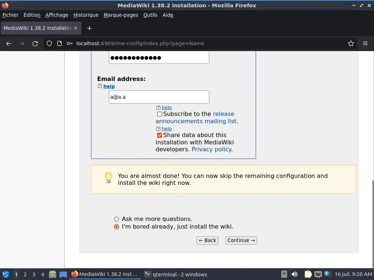Click the help icon under Email address
Viewport: 374px width, 280px height.
(x=100, y=86)
